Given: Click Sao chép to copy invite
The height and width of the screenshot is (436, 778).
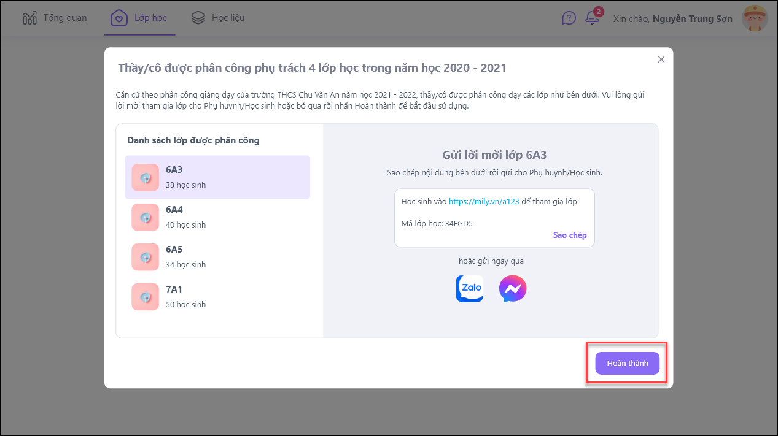Looking at the screenshot, I should click(x=569, y=235).
